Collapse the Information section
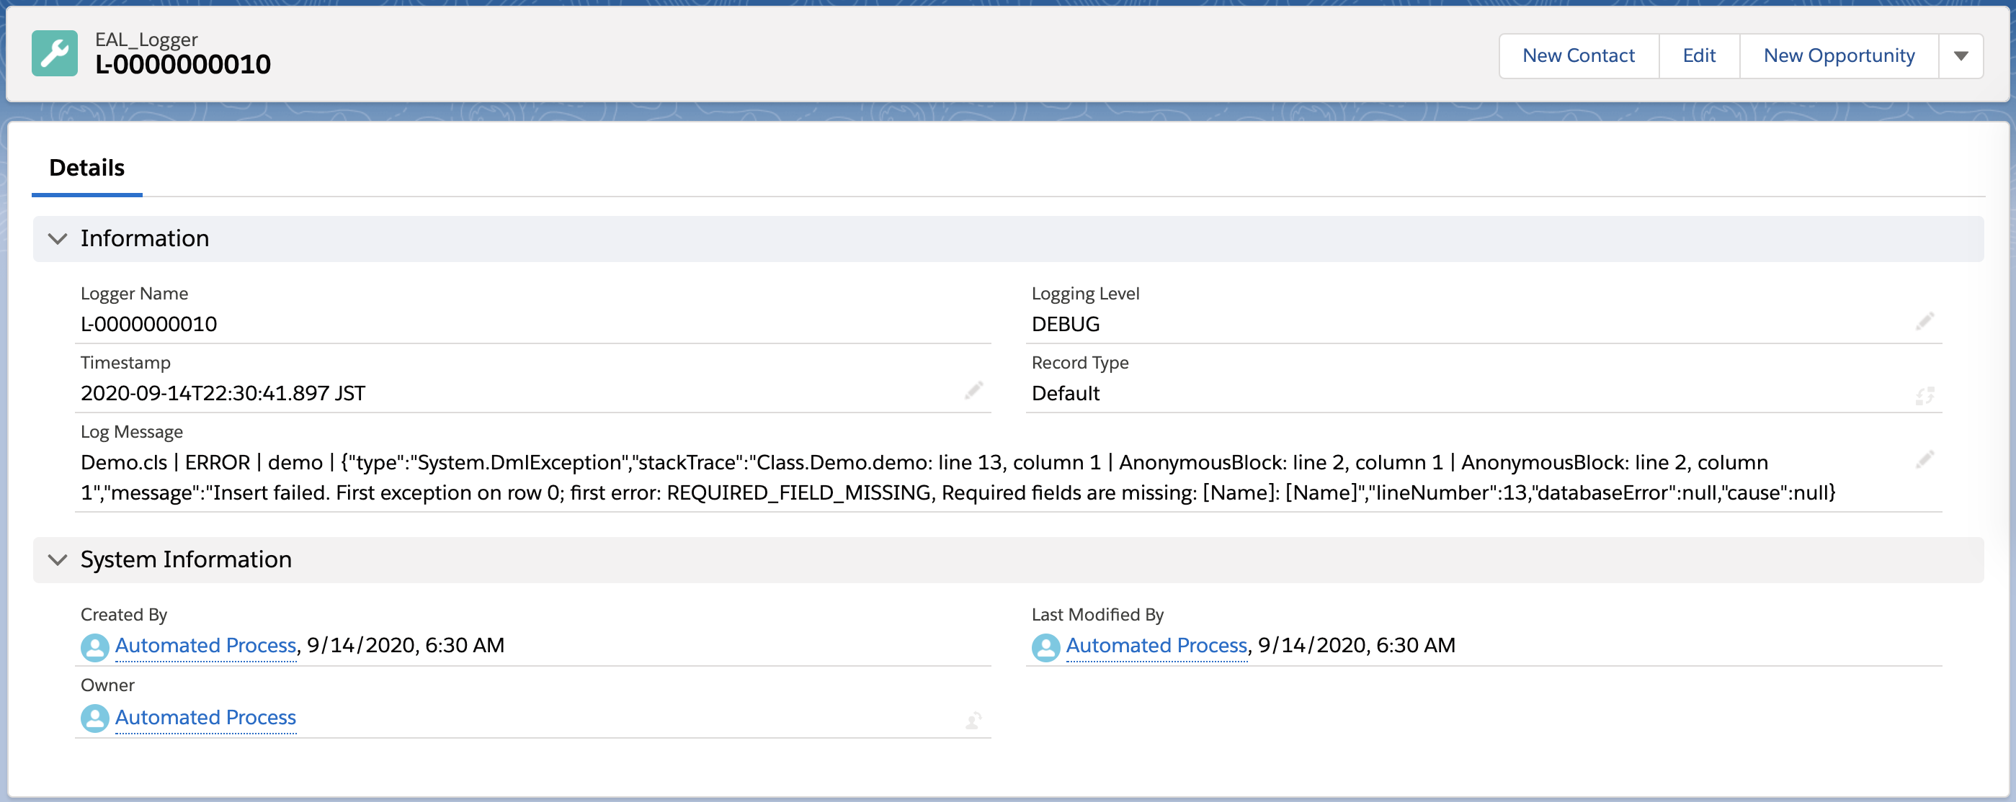 coord(58,239)
